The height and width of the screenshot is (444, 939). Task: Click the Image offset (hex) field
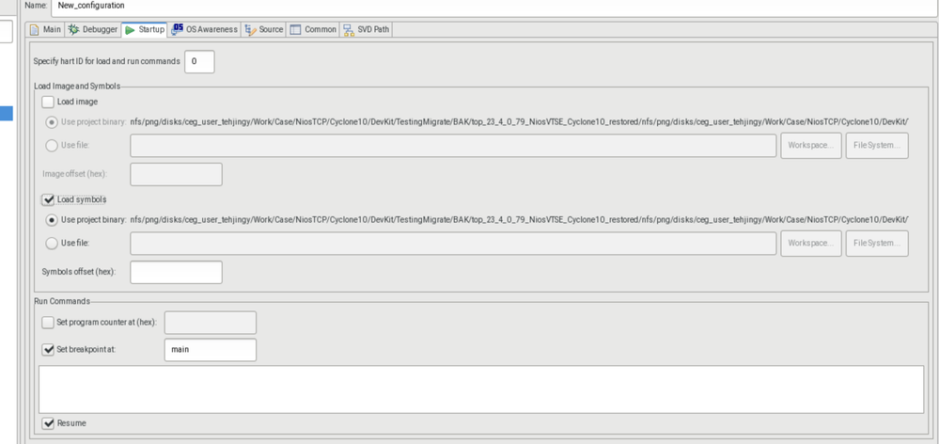coord(176,174)
